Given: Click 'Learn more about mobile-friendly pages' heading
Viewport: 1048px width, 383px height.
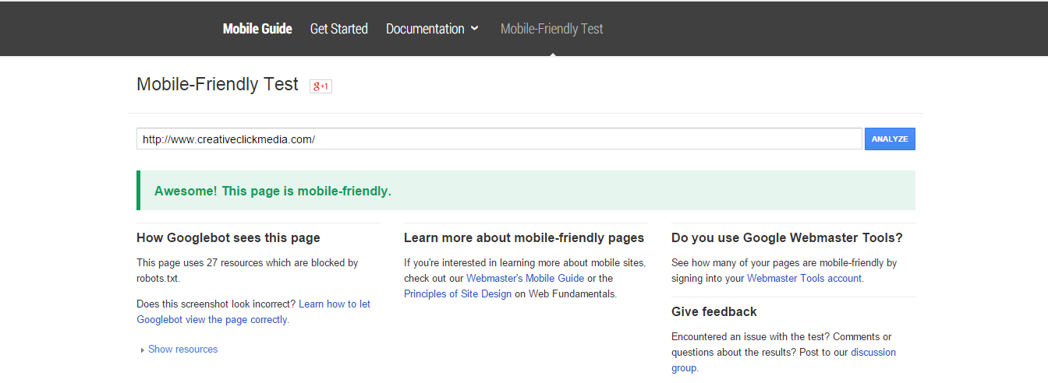Looking at the screenshot, I should [524, 237].
